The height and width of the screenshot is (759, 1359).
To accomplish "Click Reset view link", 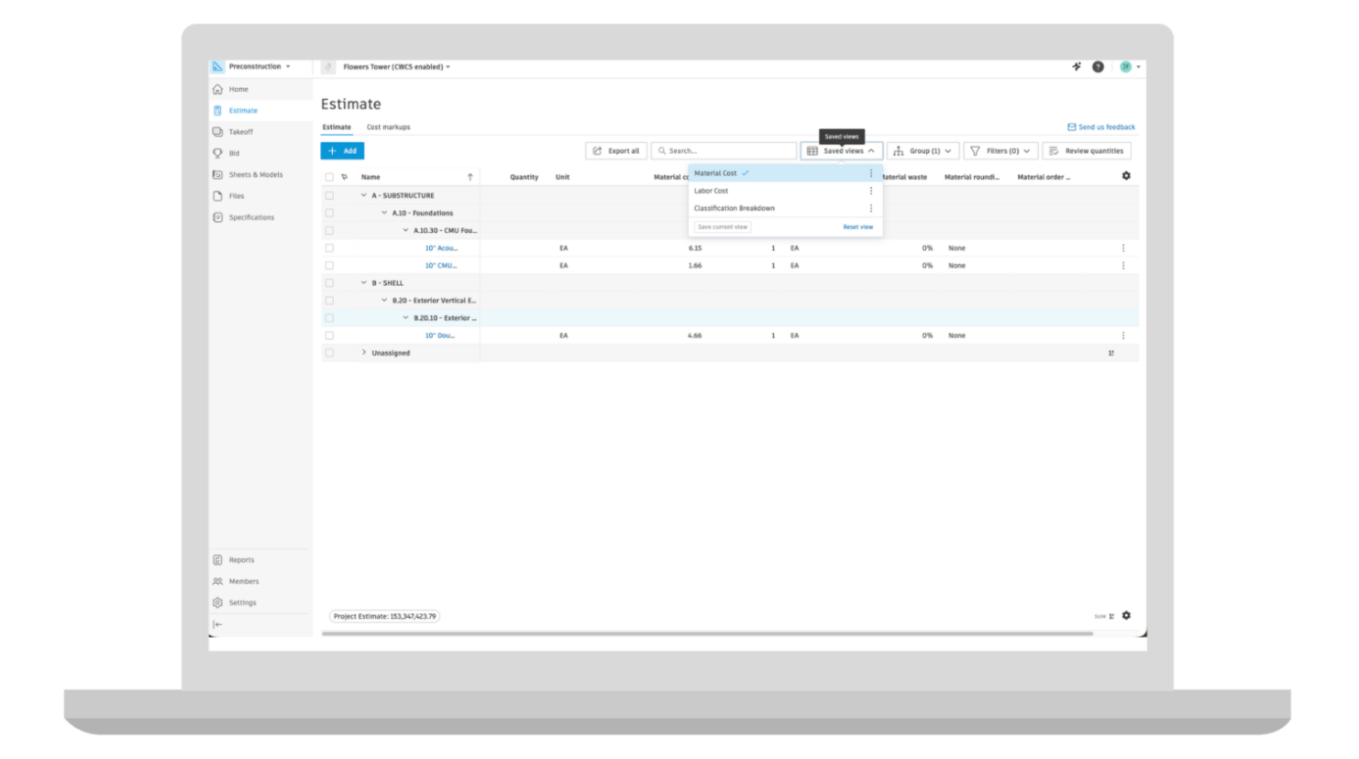I will (858, 227).
